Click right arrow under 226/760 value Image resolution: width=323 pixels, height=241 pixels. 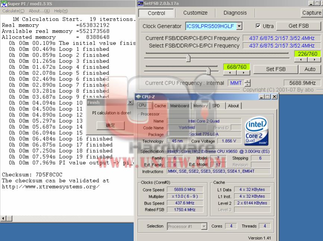point(314,60)
